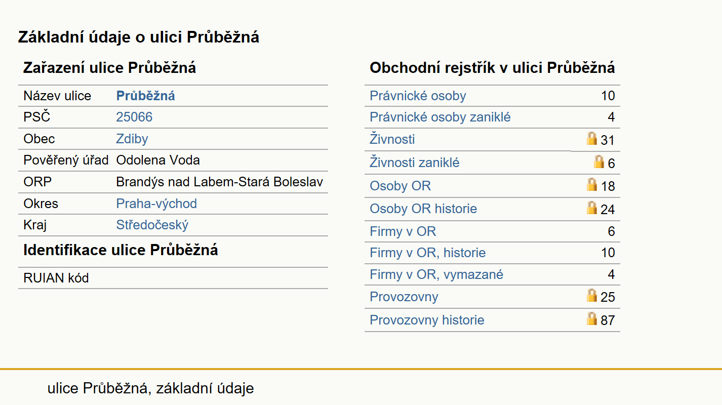
Task: Open the Živnosti link
Action: pyautogui.click(x=392, y=139)
